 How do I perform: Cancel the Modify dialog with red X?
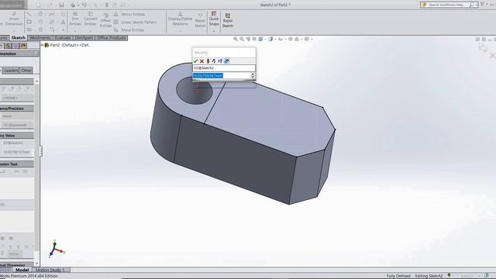click(x=201, y=61)
